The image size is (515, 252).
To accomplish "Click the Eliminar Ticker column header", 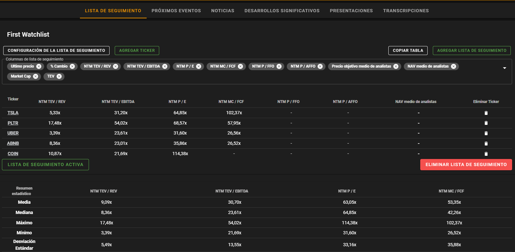I will click(x=486, y=102).
